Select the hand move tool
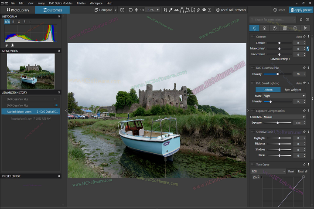 136,10
